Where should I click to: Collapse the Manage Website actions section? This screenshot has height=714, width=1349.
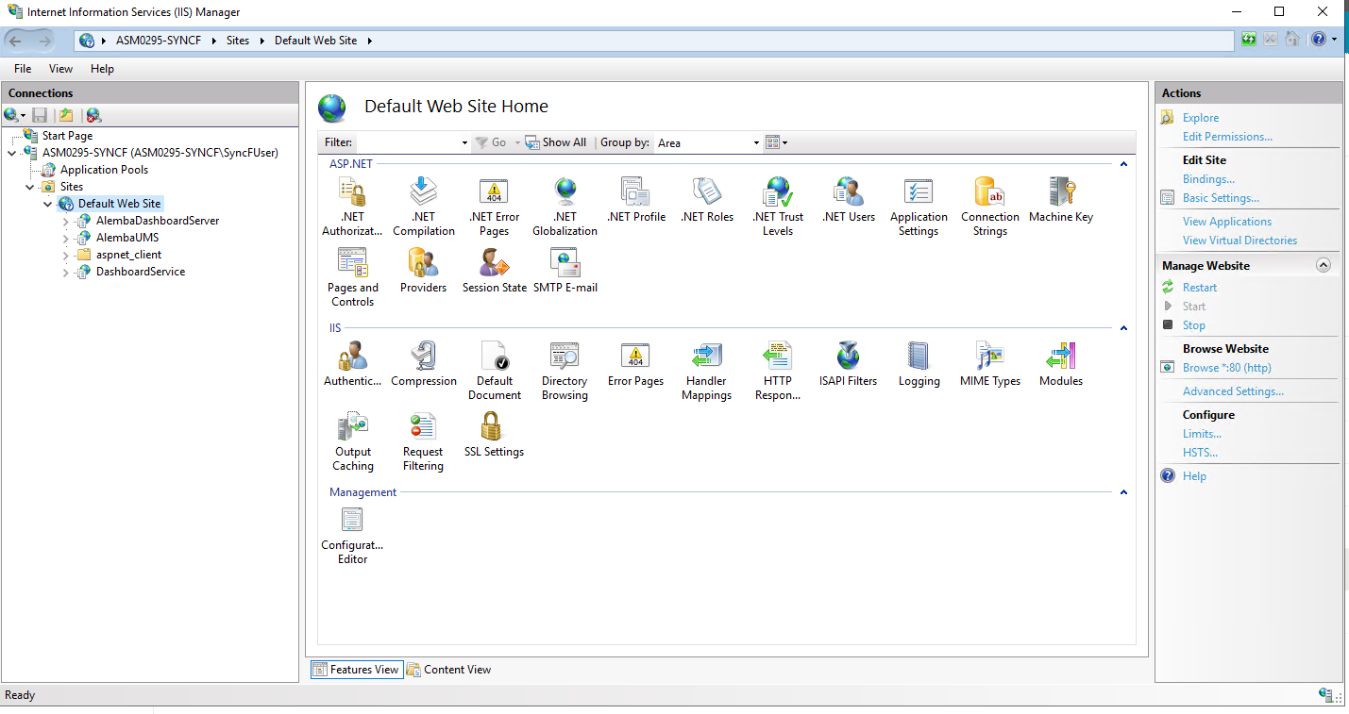click(x=1323, y=266)
